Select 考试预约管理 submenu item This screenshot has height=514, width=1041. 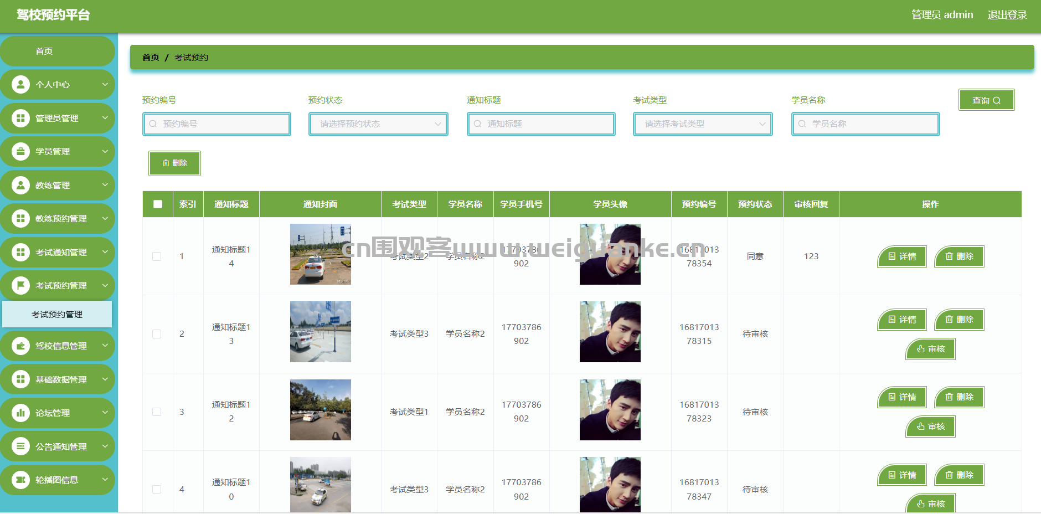click(57, 314)
